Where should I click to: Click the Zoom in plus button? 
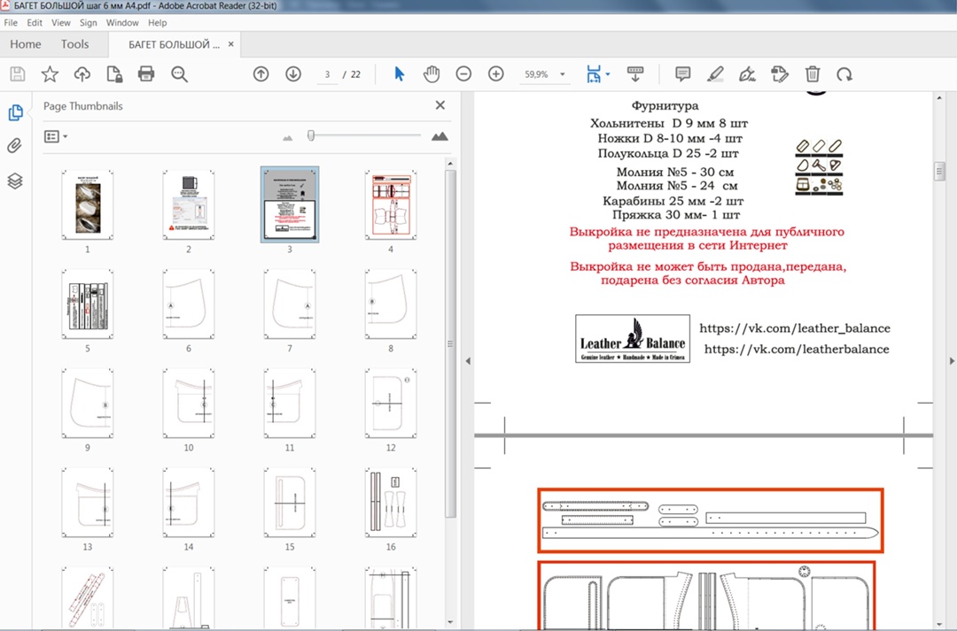point(495,74)
